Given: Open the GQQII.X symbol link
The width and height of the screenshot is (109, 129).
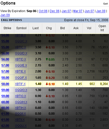Looking at the screenshot, I should 20,114.
